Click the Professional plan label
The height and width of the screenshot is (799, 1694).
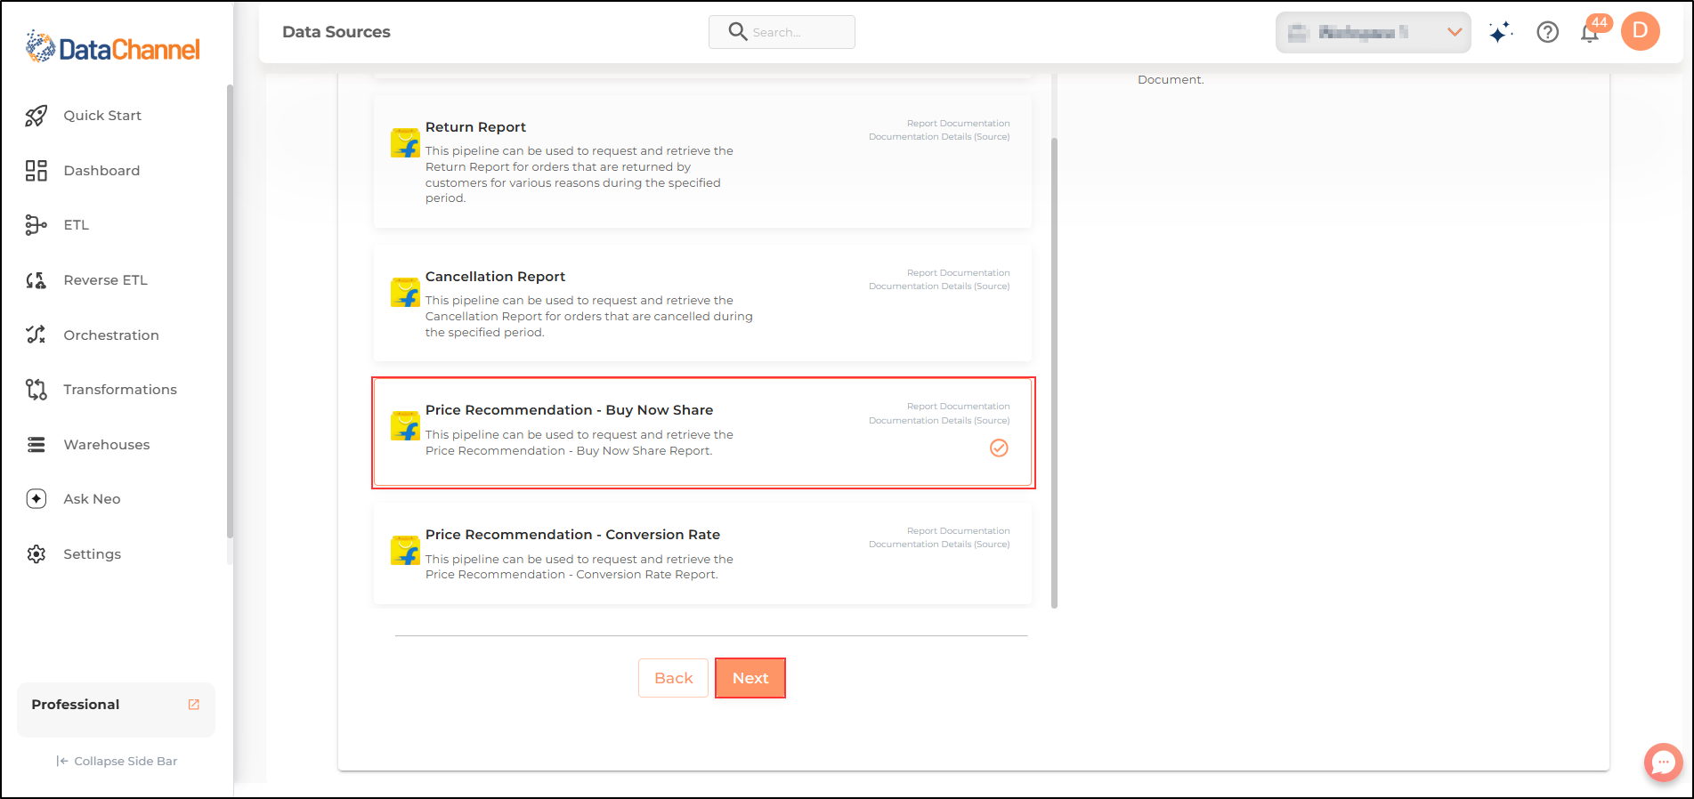[76, 705]
